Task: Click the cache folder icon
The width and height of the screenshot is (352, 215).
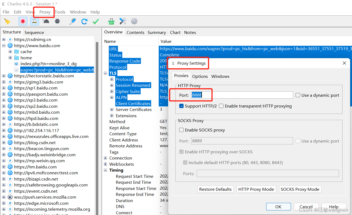Action: click(x=16, y=51)
